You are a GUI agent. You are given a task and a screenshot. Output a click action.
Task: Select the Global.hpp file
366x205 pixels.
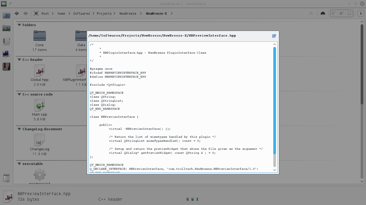pos(40,75)
